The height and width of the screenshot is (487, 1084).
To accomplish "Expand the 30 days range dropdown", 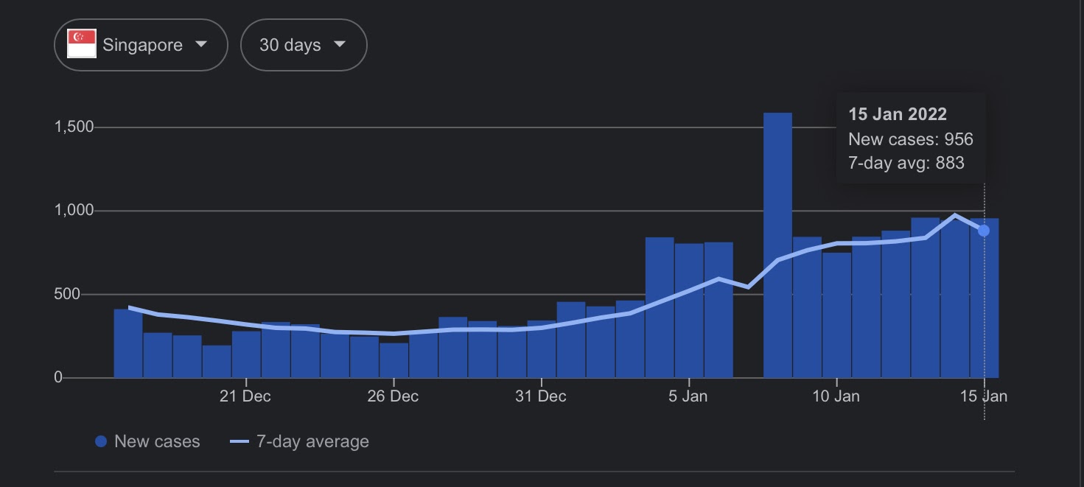I will tap(304, 45).
